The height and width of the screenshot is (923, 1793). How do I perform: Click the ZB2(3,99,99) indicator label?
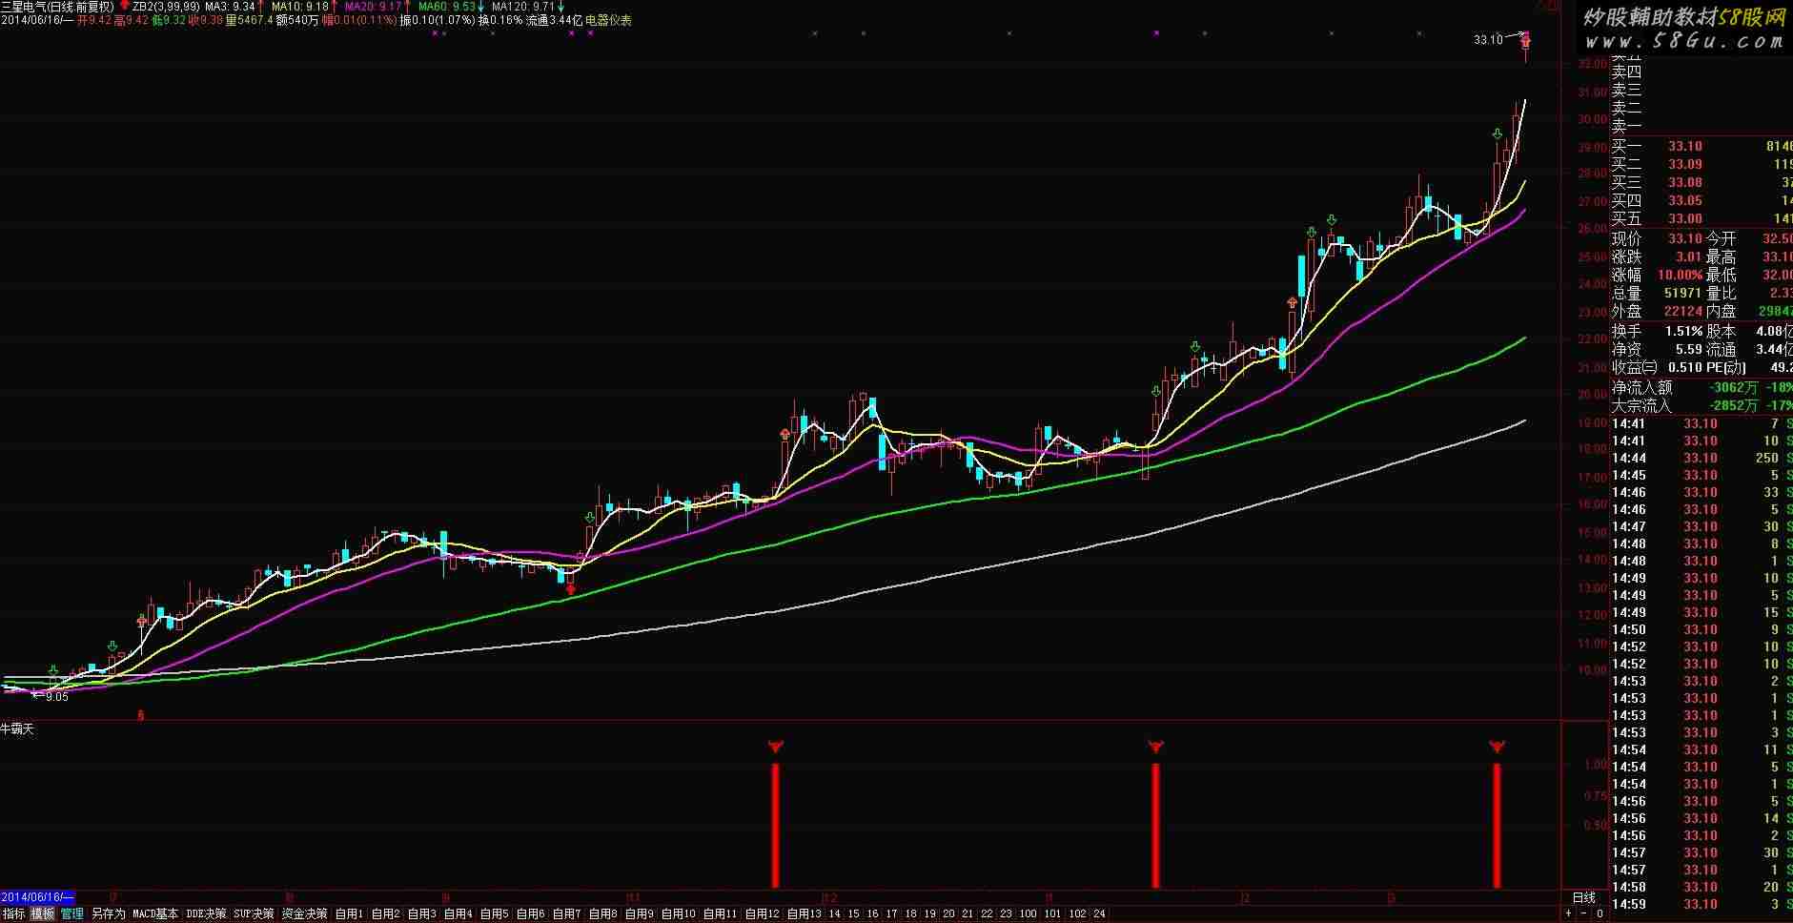point(166,7)
